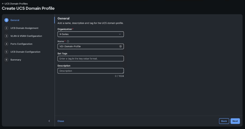Clear the Name field with X icon
The height and width of the screenshot is (129, 245).
pos(120,46)
